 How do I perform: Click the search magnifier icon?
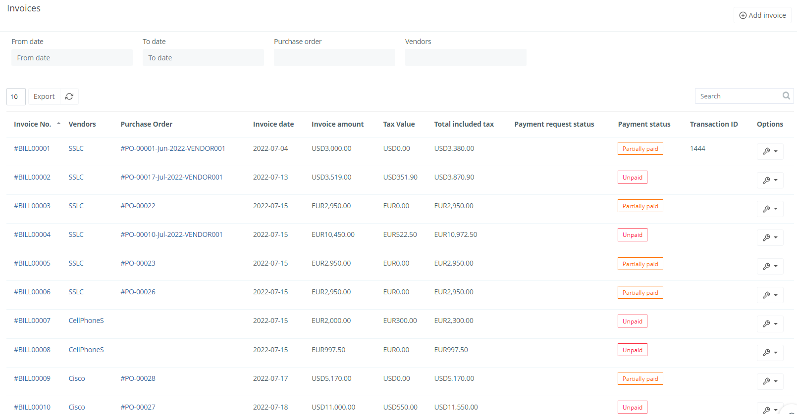tap(786, 96)
